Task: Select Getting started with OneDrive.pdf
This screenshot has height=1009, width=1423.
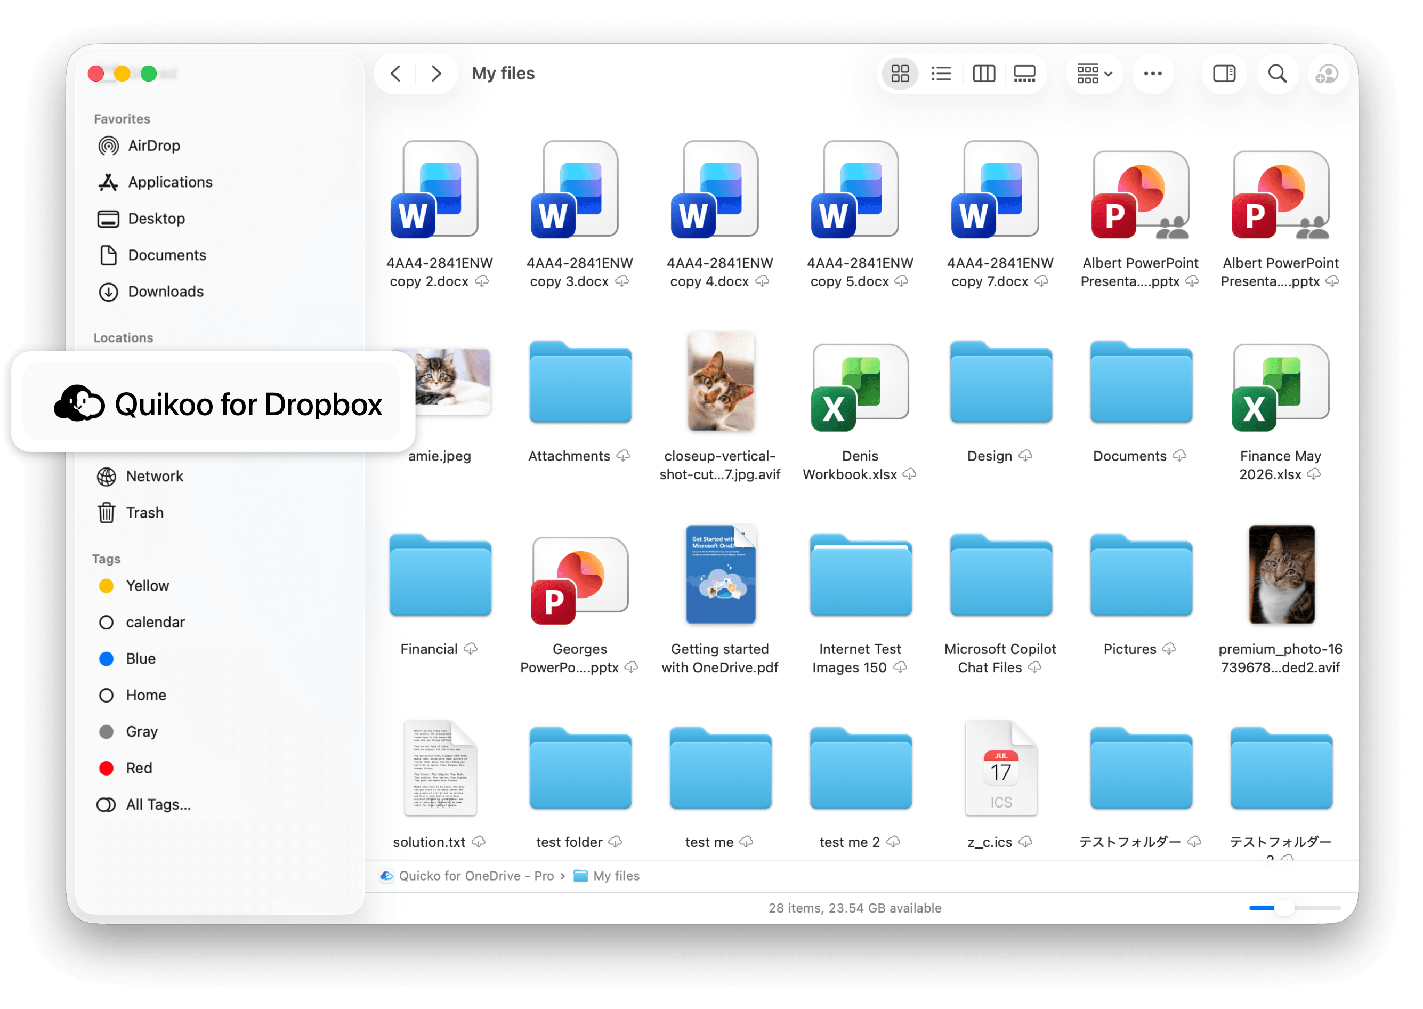Action: tap(721, 575)
